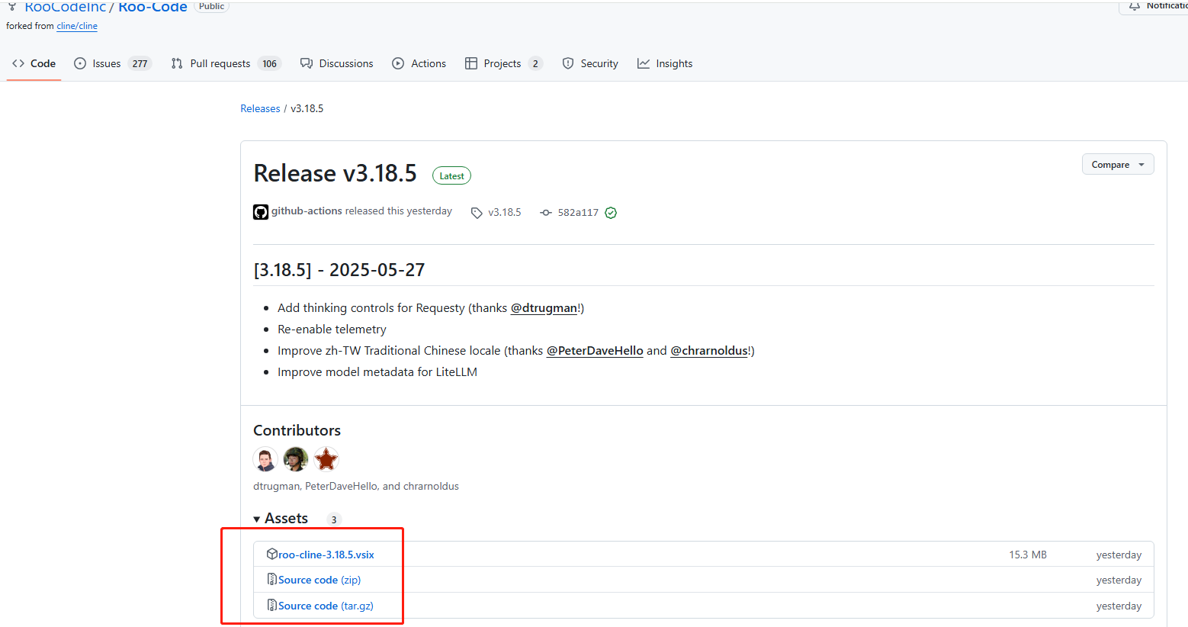The height and width of the screenshot is (627, 1188).
Task: Download Source code (zip)
Action: click(x=319, y=580)
